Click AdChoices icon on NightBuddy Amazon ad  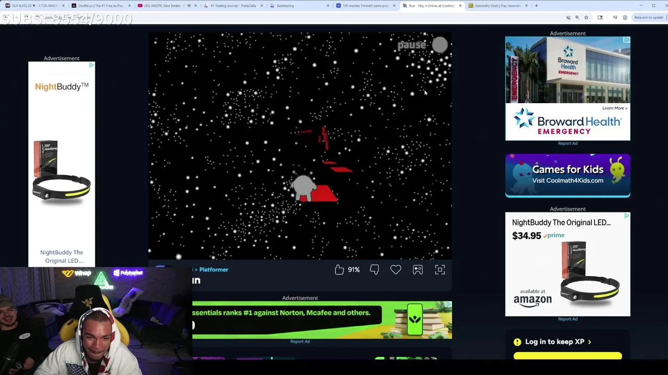[627, 216]
